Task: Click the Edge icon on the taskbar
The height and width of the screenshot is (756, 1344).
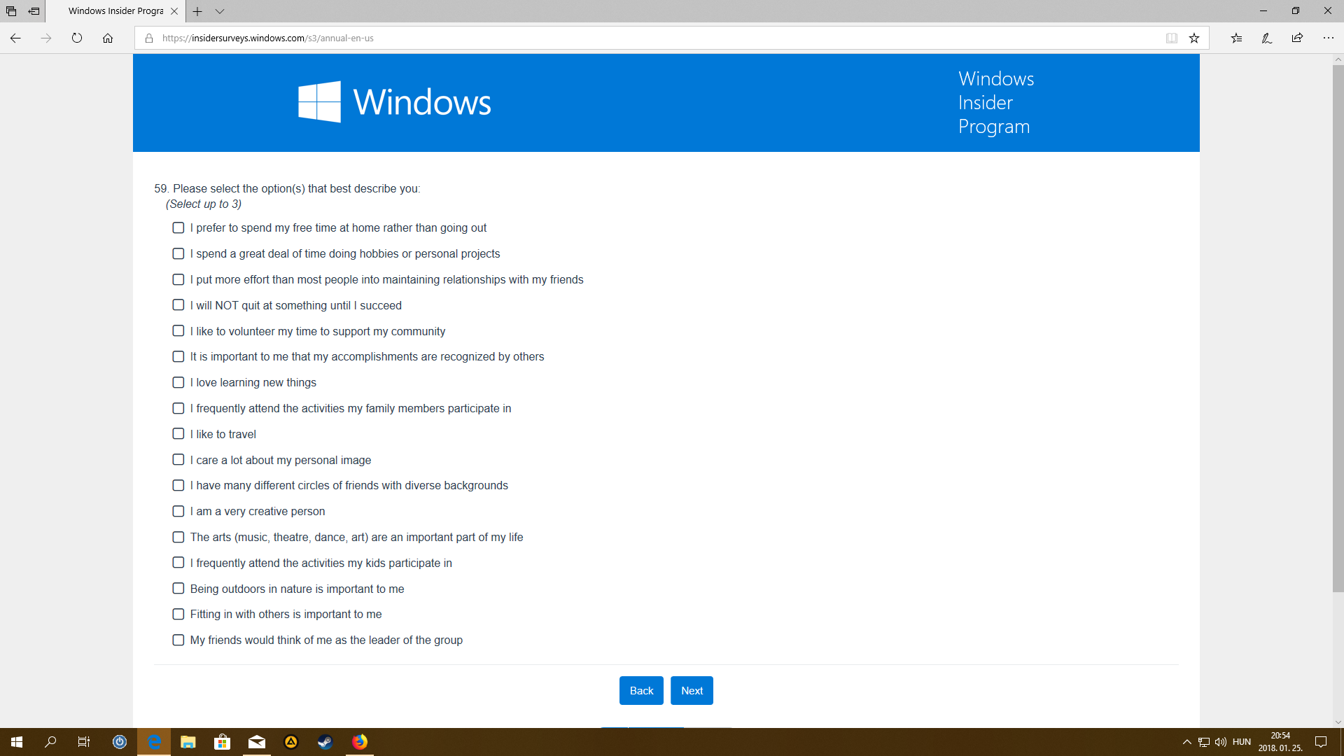Action: (x=154, y=742)
